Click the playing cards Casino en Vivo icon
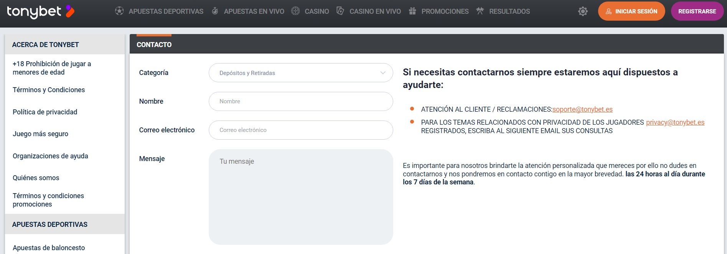 (x=340, y=11)
